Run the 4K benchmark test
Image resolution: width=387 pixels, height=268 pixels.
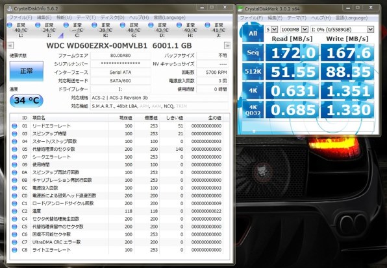[x=253, y=91]
